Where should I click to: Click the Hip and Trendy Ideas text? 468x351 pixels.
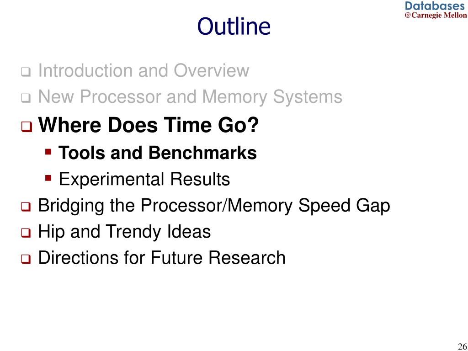(124, 232)
